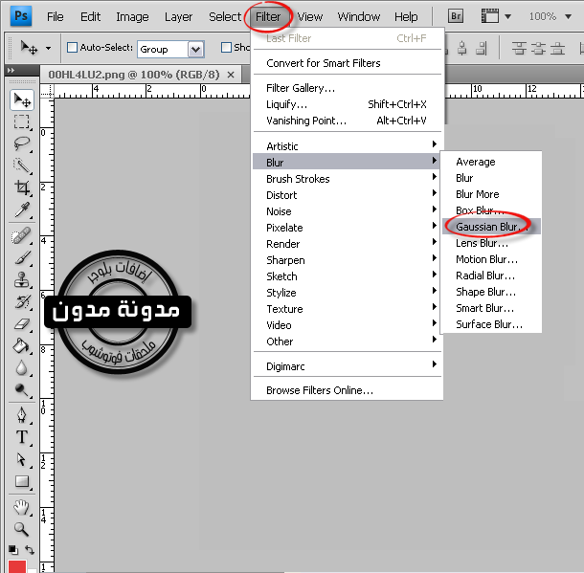Click distribute top edges icon
584x573 pixels.
pyautogui.click(x=519, y=49)
